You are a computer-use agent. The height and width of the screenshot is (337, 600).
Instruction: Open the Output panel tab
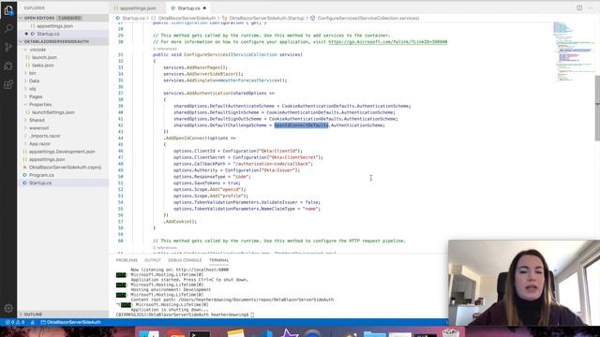point(152,260)
